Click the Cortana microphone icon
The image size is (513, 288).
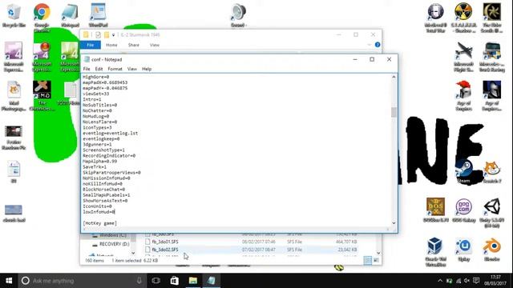coord(139,281)
